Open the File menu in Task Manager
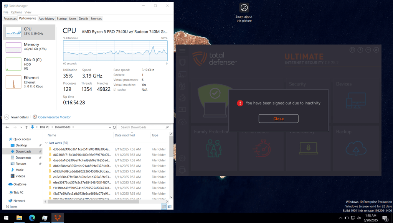 pyautogui.click(x=6, y=12)
